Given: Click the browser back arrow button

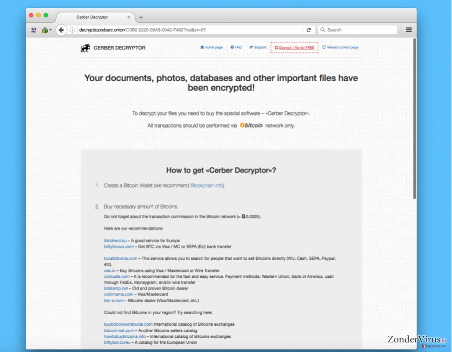Looking at the screenshot, I should click(61, 30).
